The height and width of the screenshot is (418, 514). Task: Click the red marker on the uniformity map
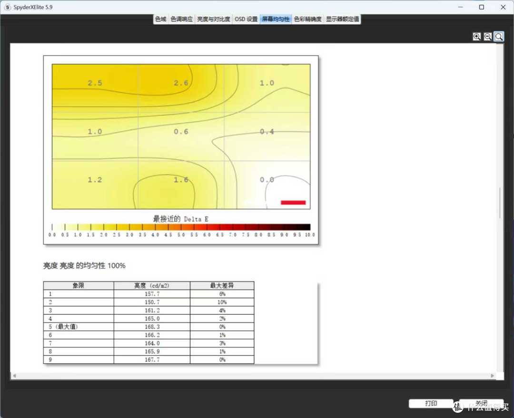click(x=293, y=203)
